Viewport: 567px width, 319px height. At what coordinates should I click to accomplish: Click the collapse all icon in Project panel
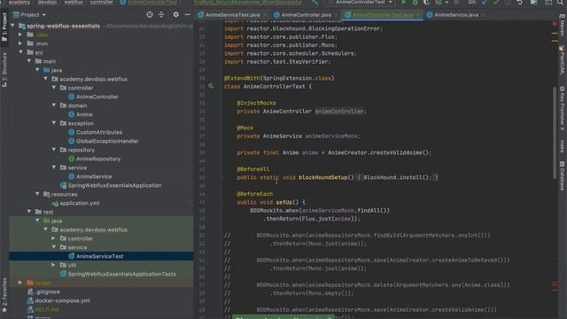(161, 14)
